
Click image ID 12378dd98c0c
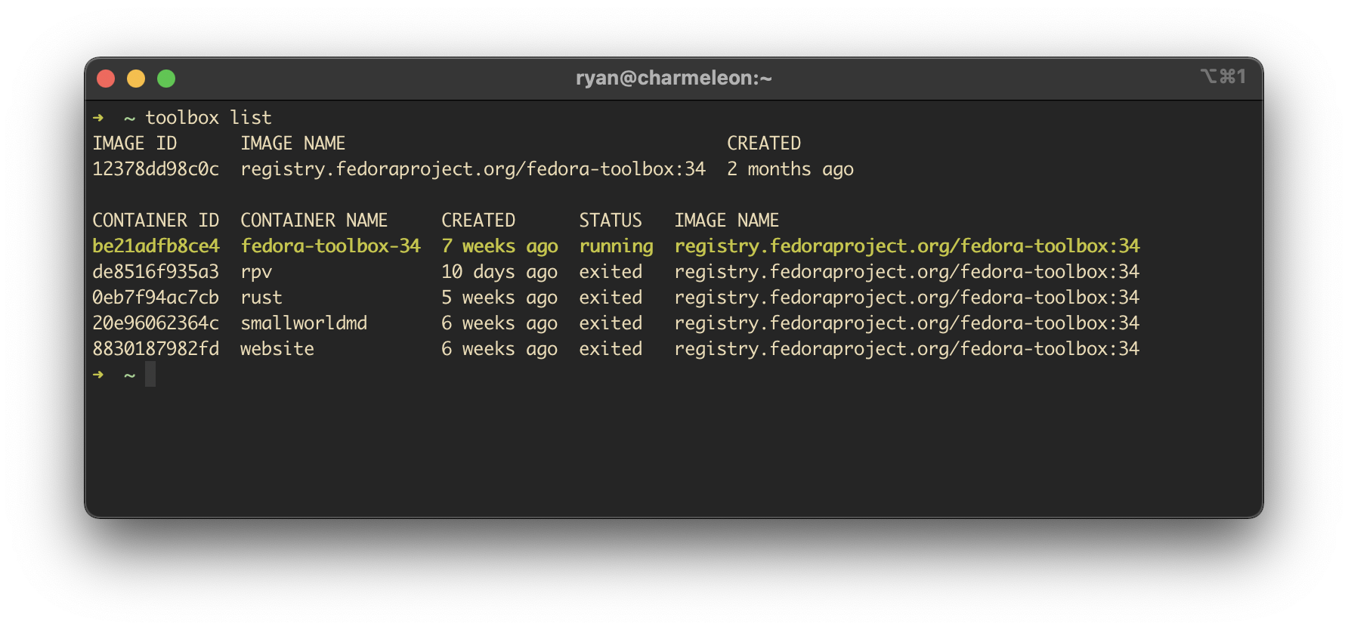pyautogui.click(x=156, y=169)
